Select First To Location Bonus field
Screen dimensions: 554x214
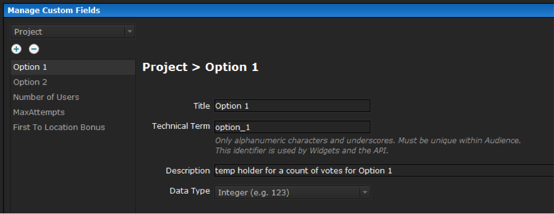(73, 127)
